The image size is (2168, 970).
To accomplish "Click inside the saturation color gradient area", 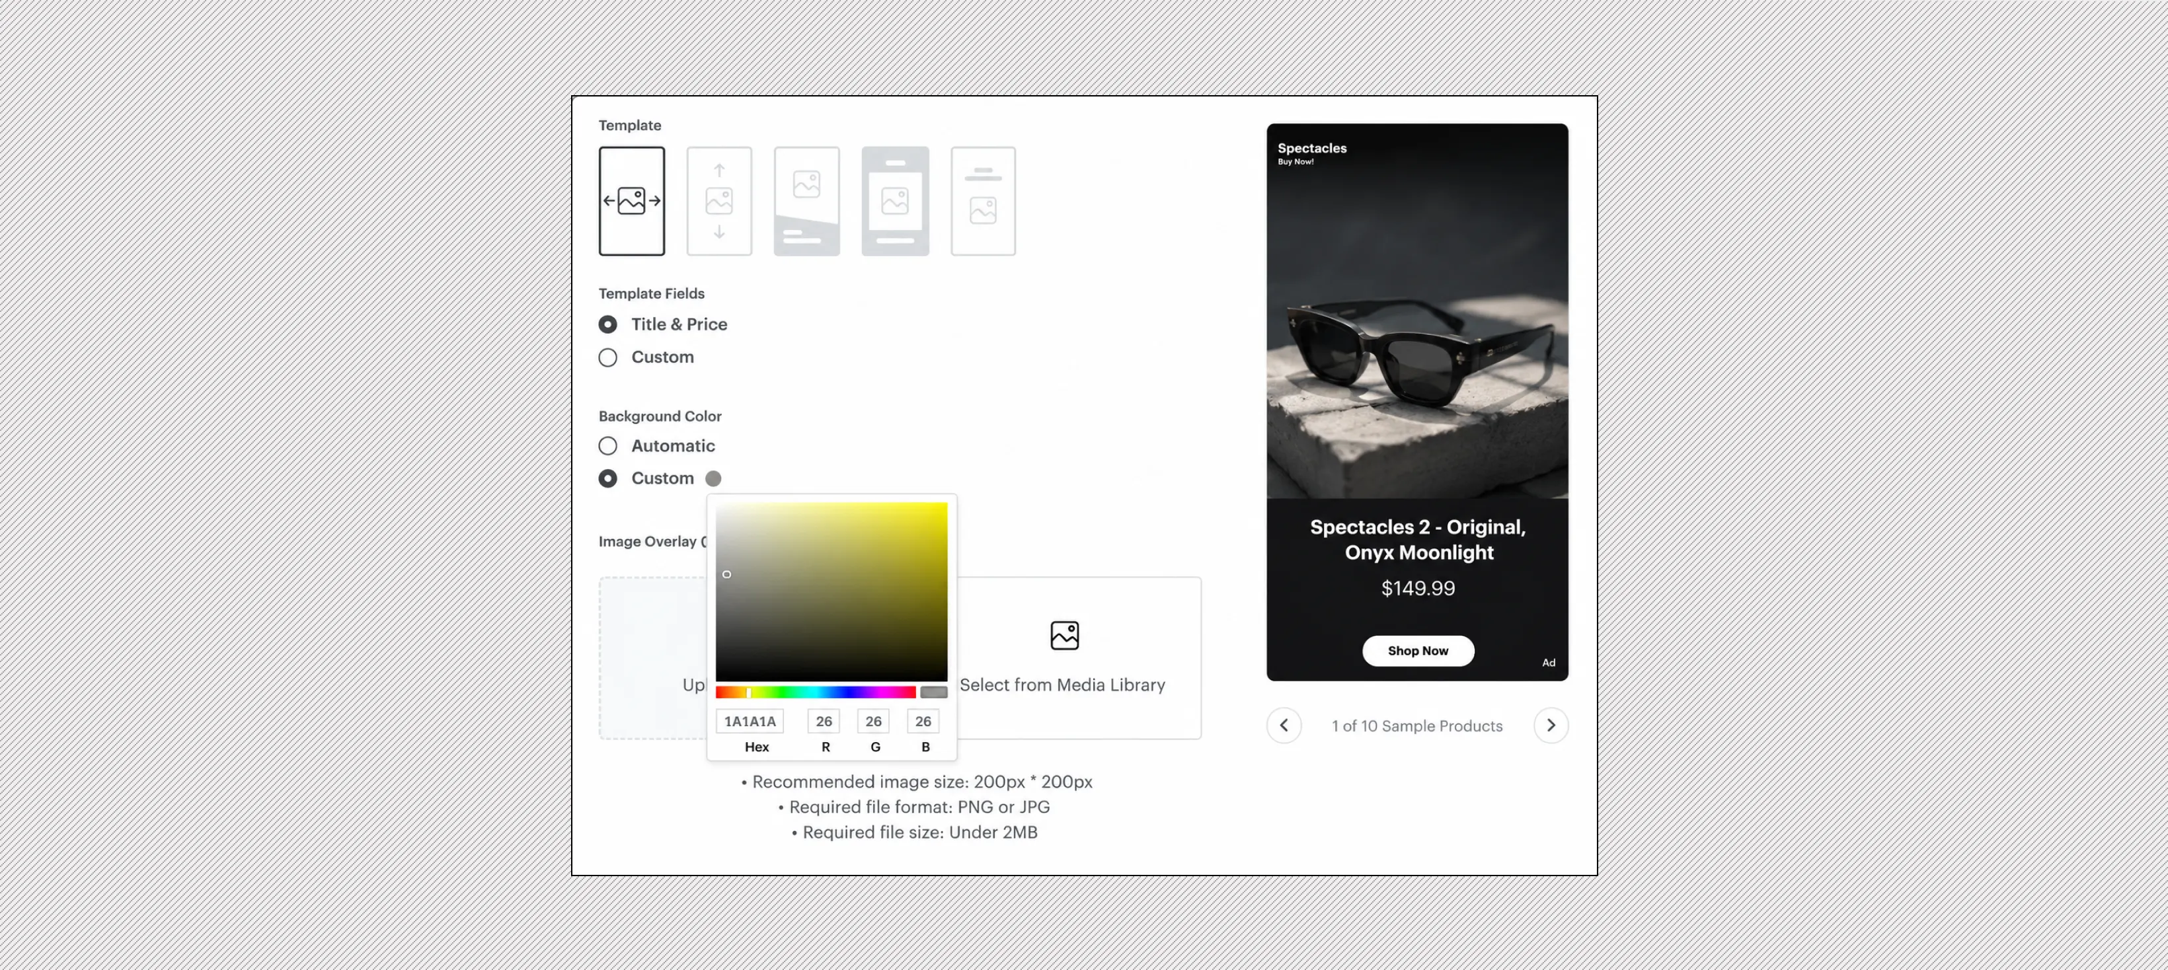I will pos(832,591).
